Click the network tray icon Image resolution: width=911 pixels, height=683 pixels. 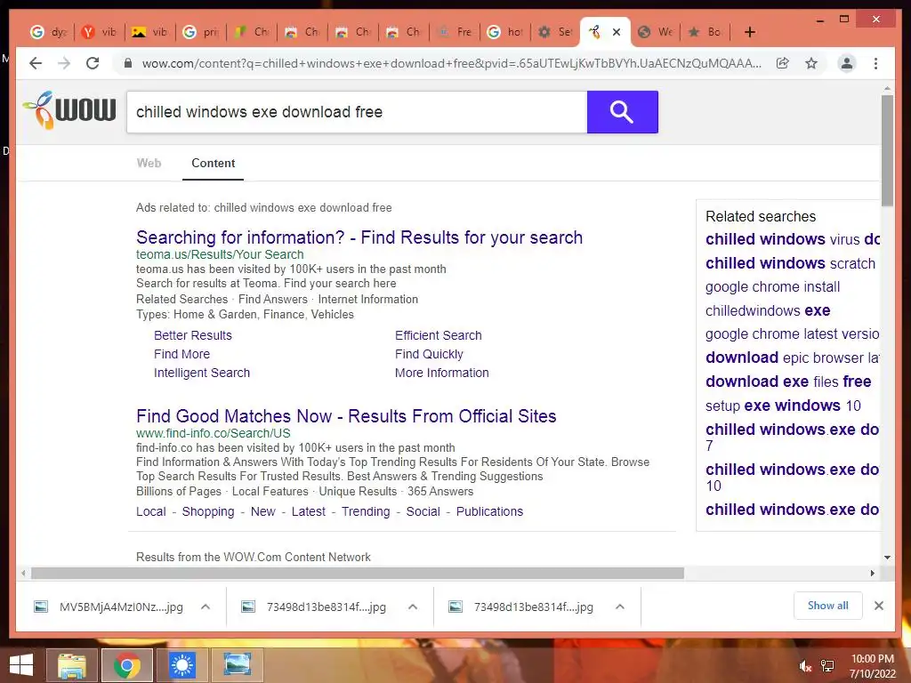coord(827,666)
